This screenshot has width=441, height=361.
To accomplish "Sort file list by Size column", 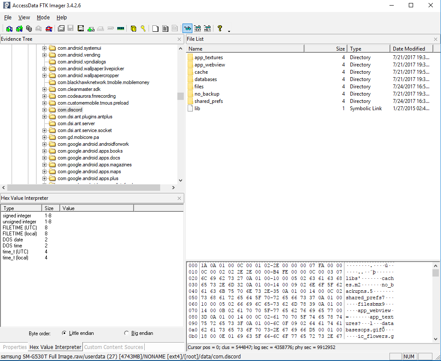I will [325, 49].
